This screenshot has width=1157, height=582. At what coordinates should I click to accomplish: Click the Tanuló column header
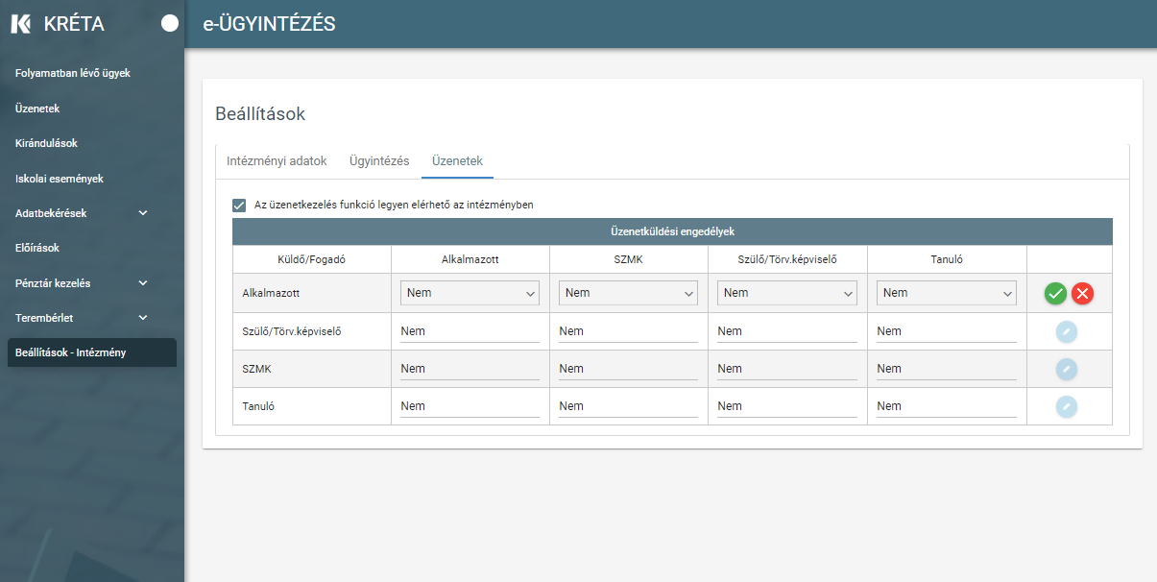tap(946, 259)
